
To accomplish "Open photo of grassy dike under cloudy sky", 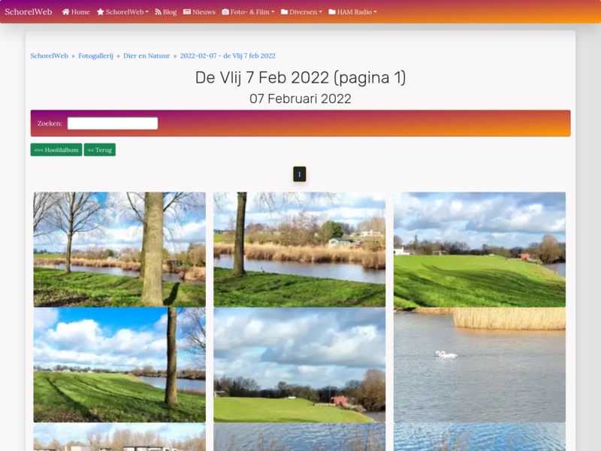I will pyautogui.click(x=479, y=250).
